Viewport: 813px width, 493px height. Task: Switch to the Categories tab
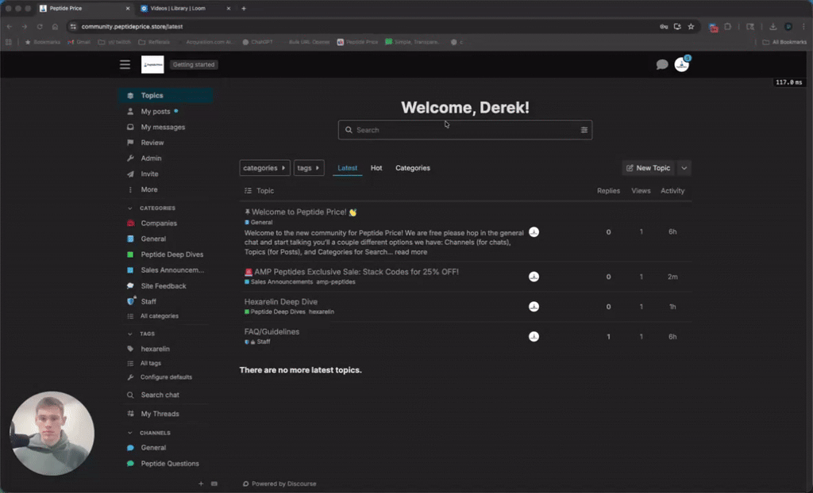tap(413, 168)
